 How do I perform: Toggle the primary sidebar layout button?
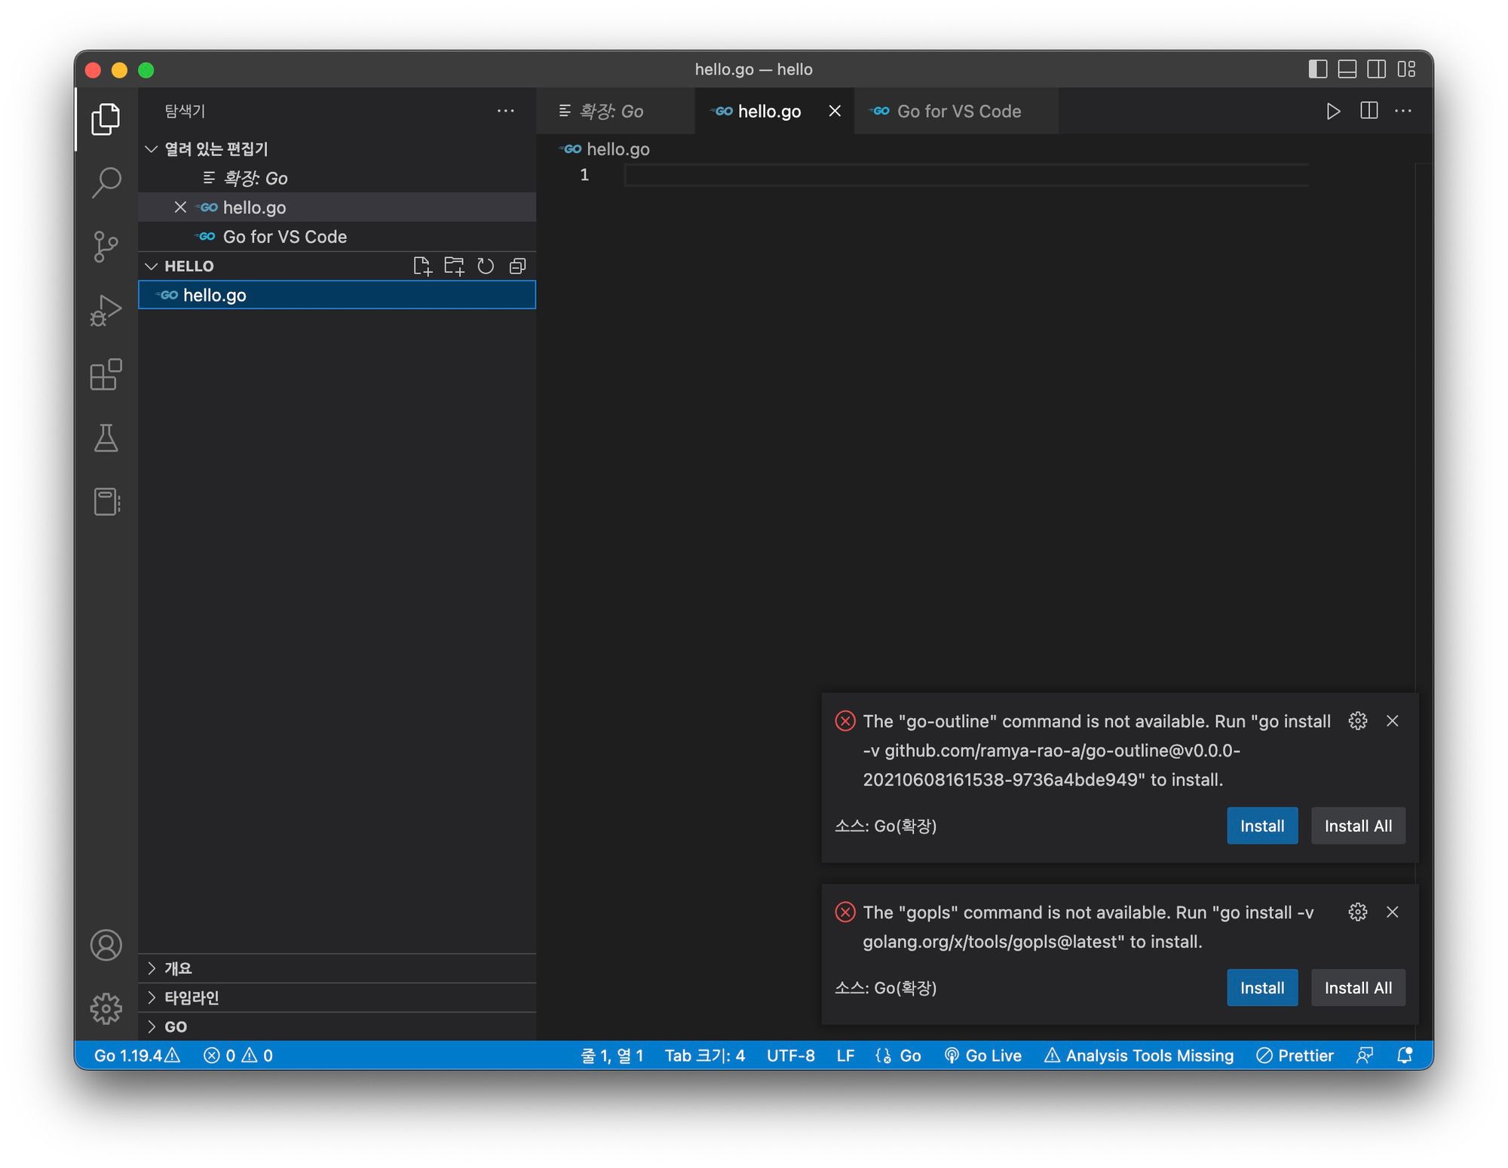[1317, 69]
